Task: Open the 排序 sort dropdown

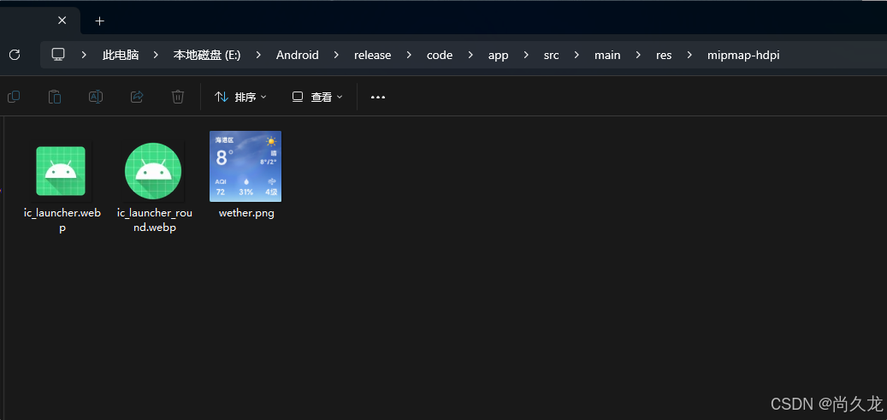Action: [240, 97]
